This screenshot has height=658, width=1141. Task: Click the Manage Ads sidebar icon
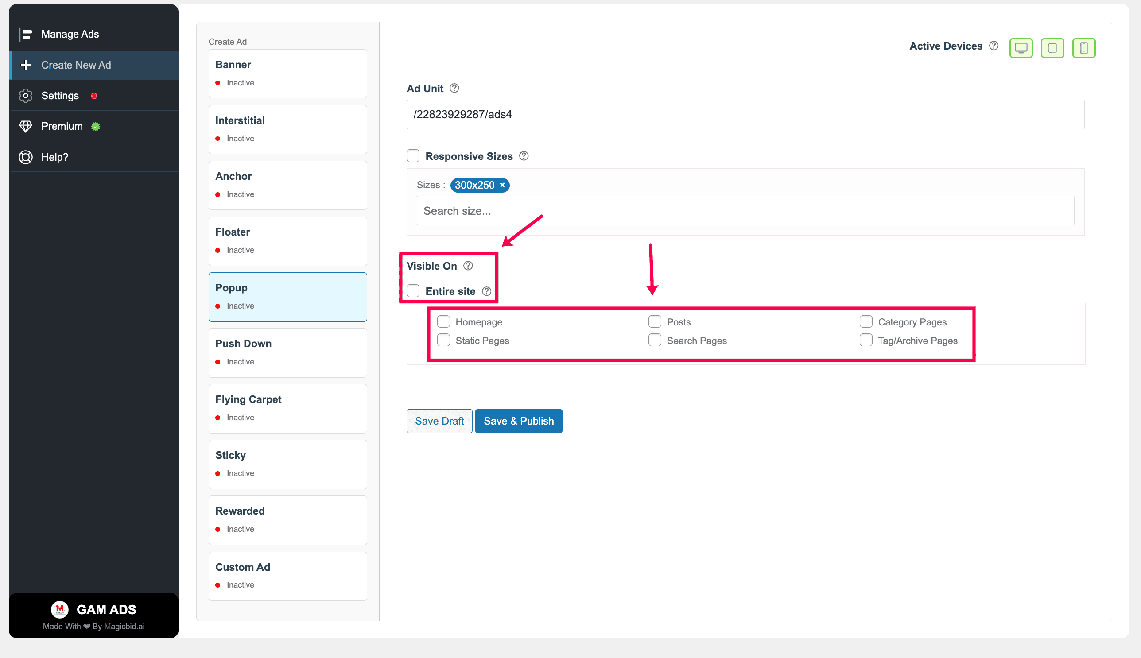coord(26,35)
